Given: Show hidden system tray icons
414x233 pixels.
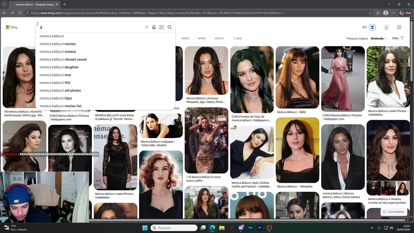Looking at the screenshot, I should pos(372,228).
